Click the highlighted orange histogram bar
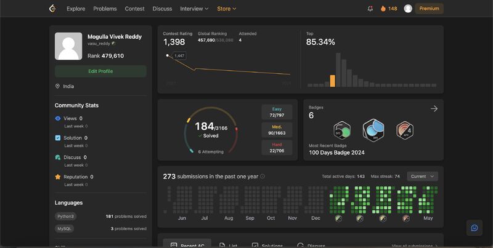 click(332, 81)
